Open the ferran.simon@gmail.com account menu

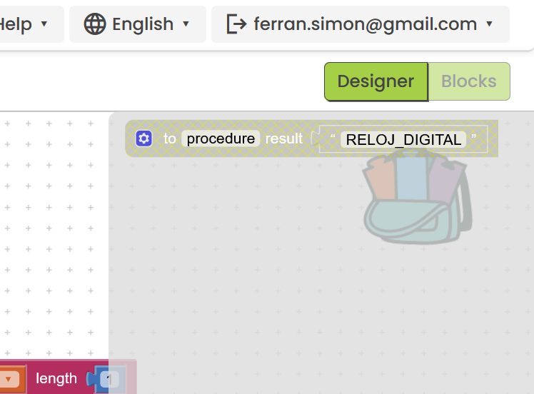coord(365,24)
